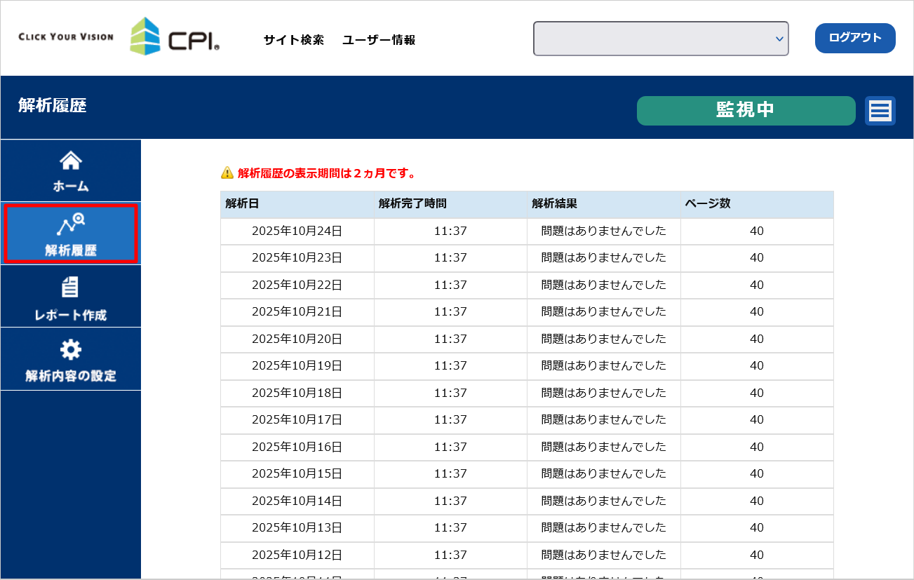Screen dimensions: 914x580
Task: Click the yellow warning triangle icon
Action: pyautogui.click(x=227, y=173)
